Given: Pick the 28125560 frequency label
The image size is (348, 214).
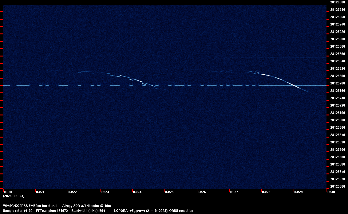Looking at the screenshot, I should (338, 164).
